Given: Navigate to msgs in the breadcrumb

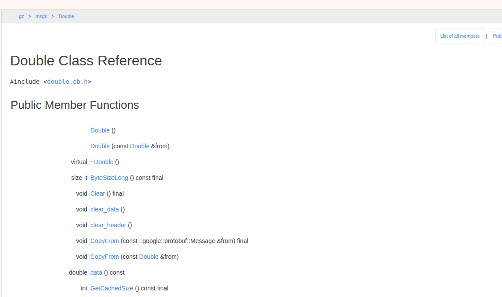Looking at the screenshot, I should coord(41,16).
